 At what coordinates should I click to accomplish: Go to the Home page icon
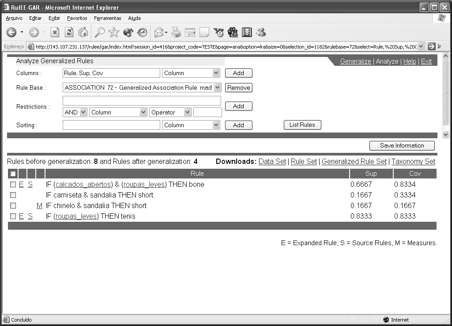[x=83, y=32]
